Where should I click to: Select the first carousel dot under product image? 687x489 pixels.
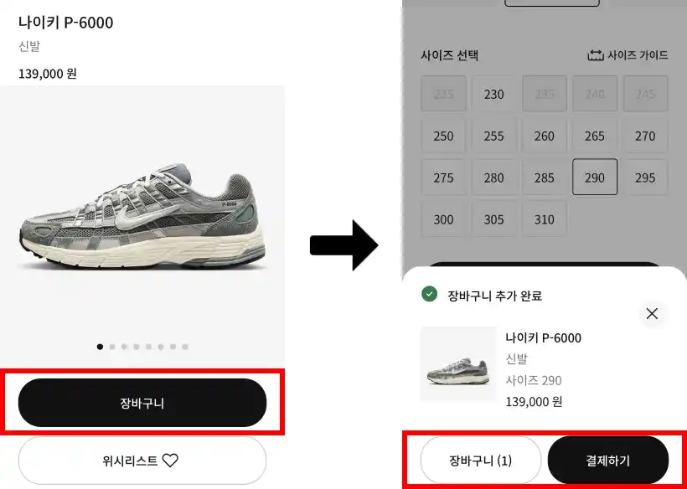tap(100, 346)
